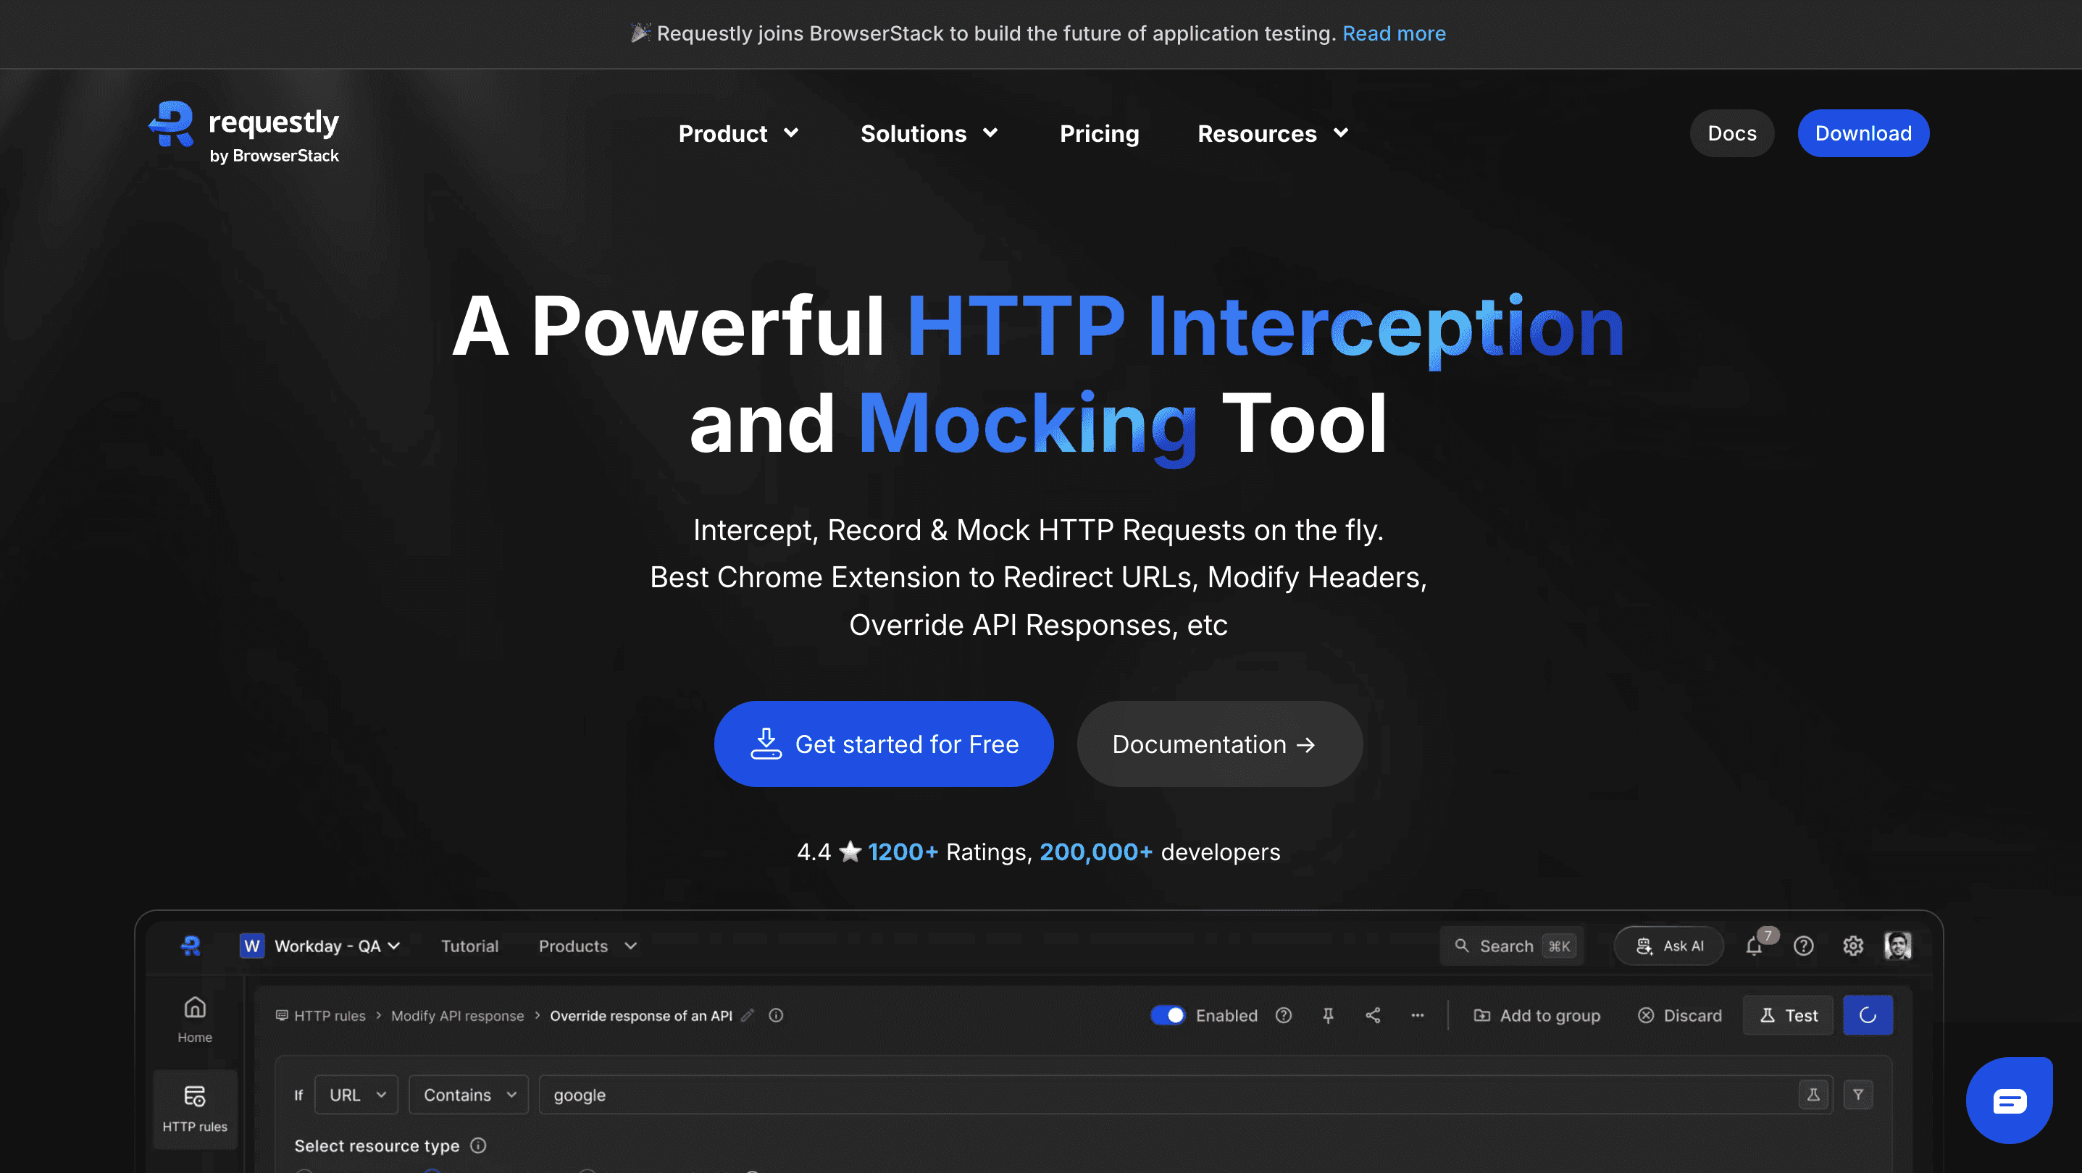
Task: Open the notifications bell with badge 7
Action: (x=1754, y=945)
